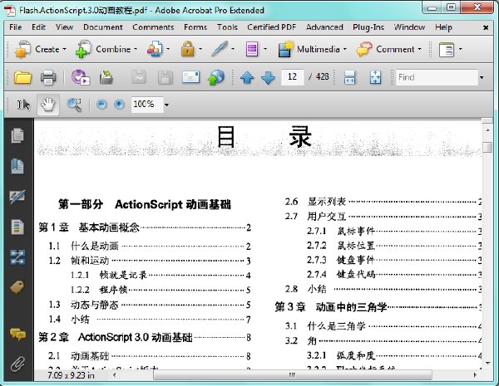Open the Pages panel in the sidebar

pos(17,135)
